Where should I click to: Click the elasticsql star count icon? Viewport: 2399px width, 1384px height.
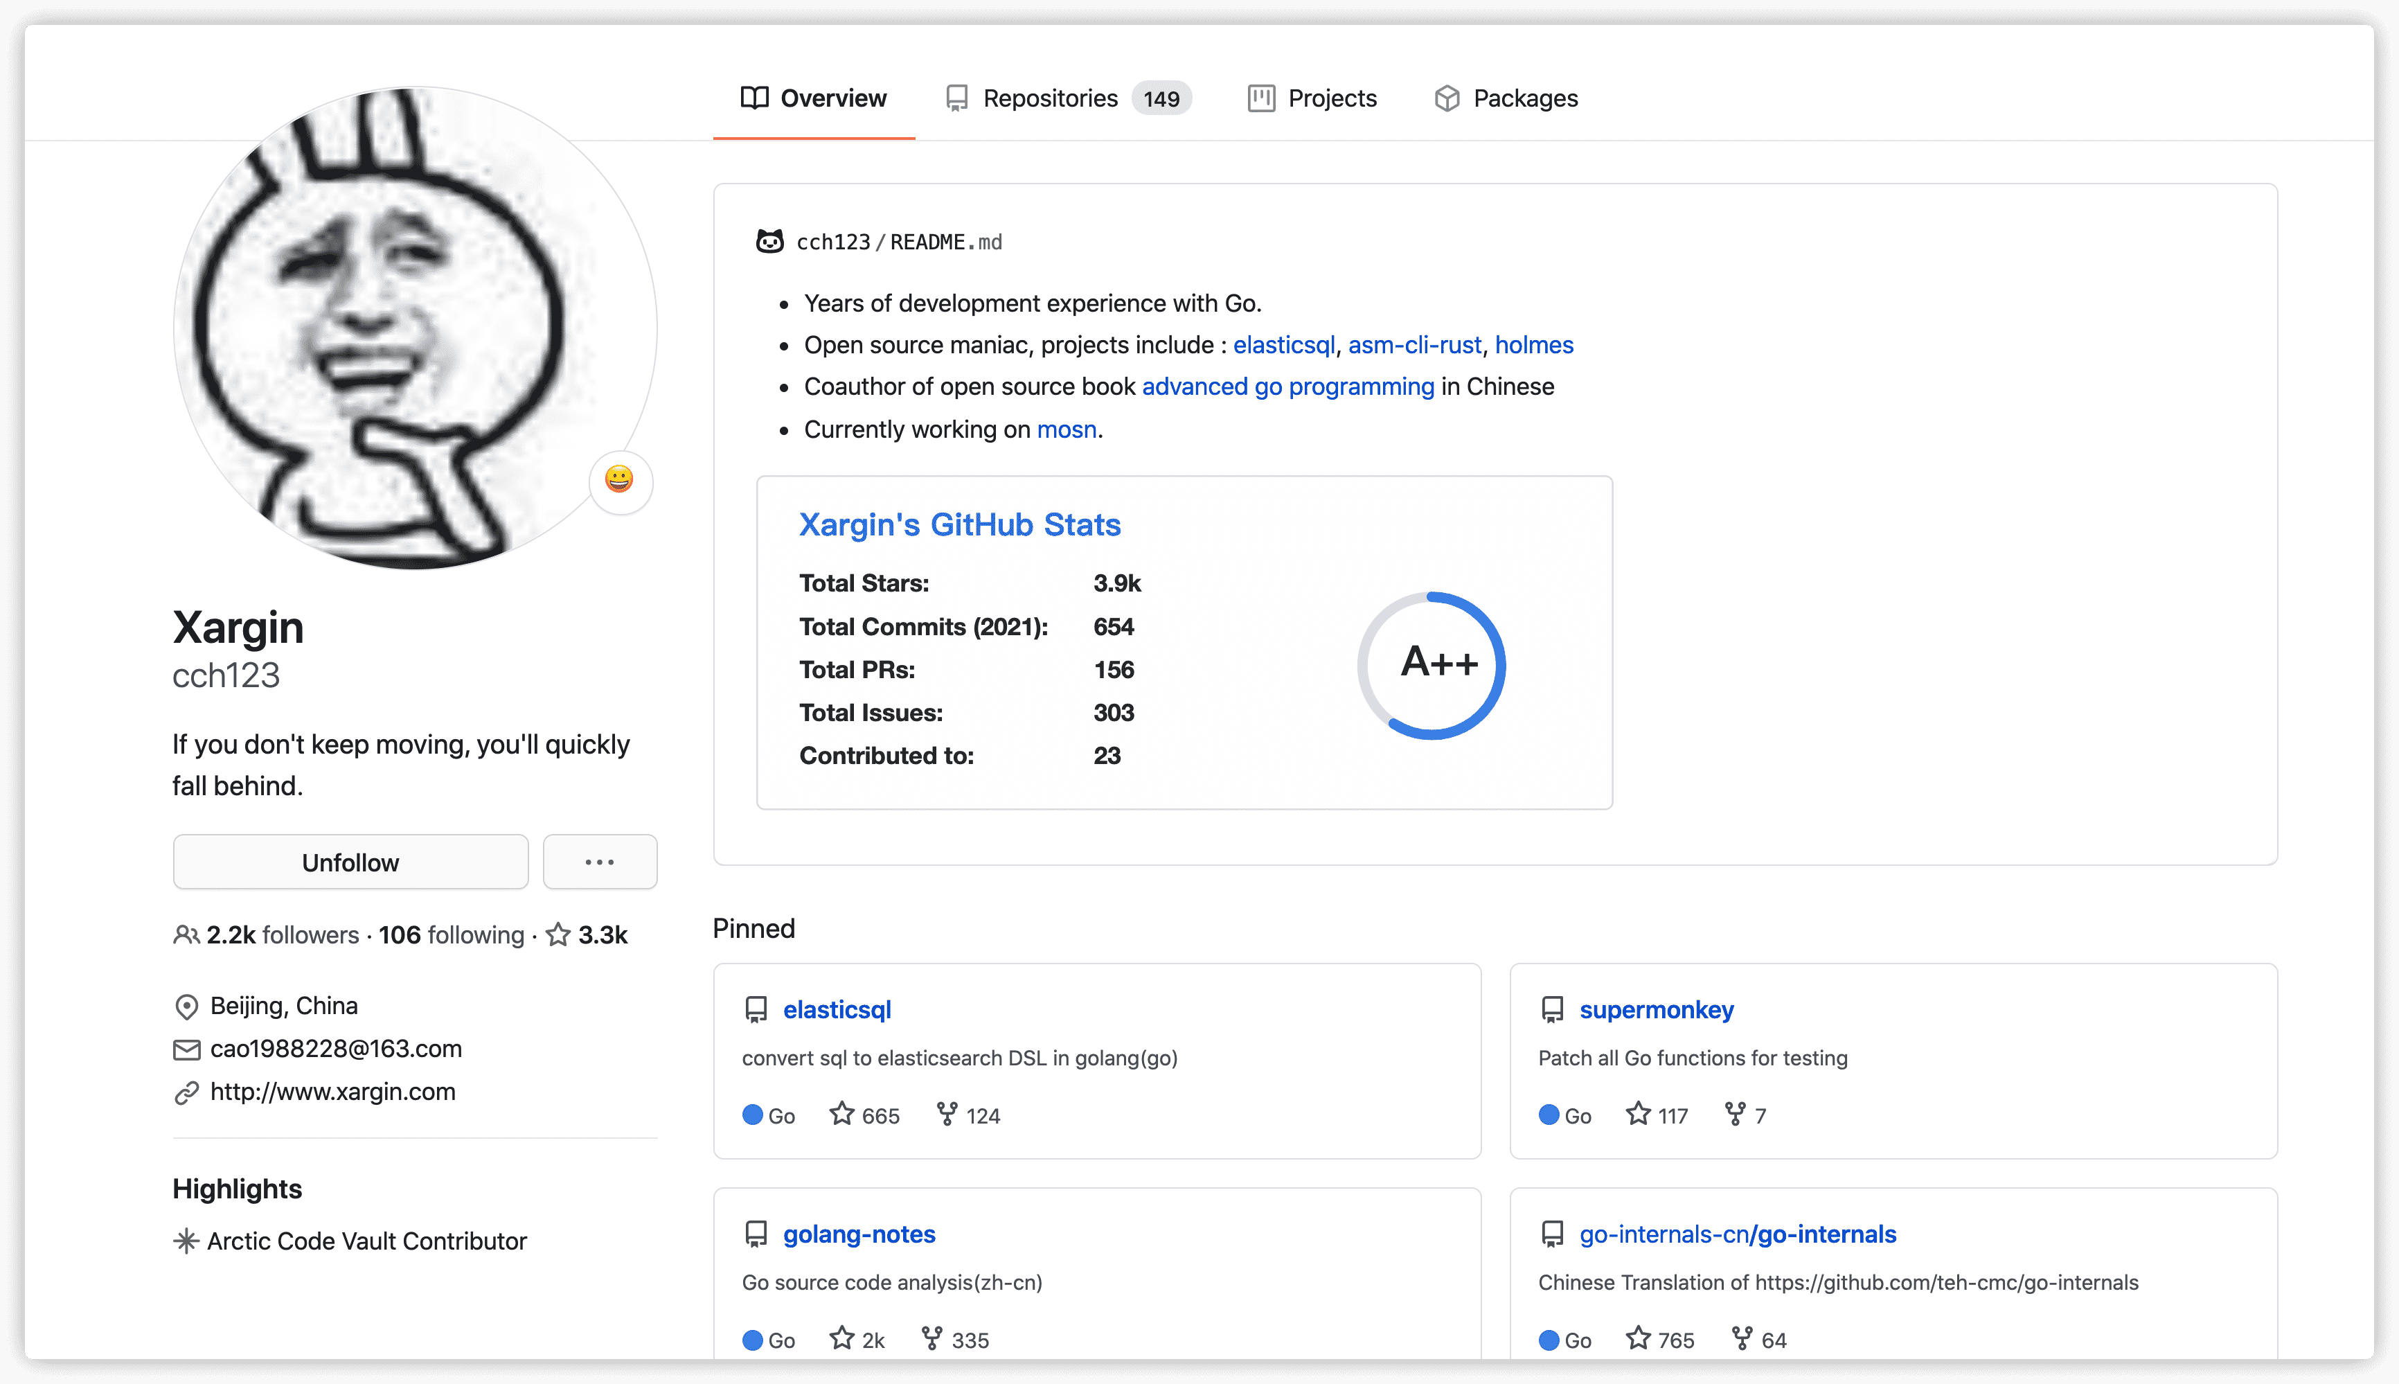(x=841, y=1114)
